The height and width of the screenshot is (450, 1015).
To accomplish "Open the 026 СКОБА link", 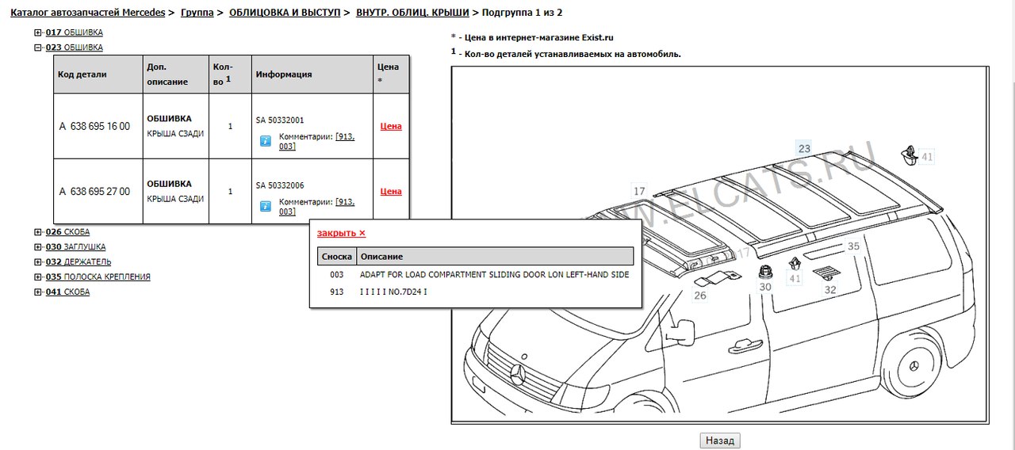I will (67, 232).
